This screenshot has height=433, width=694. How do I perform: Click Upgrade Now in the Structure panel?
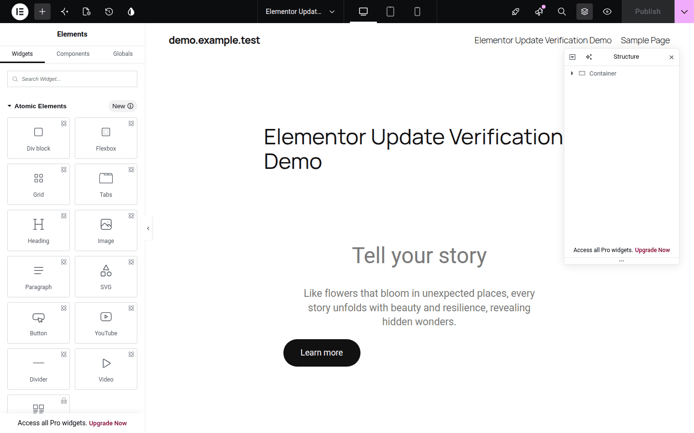click(x=653, y=250)
